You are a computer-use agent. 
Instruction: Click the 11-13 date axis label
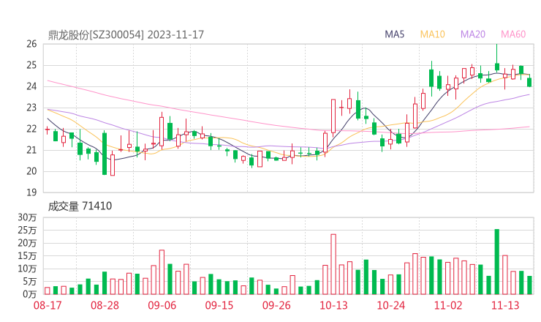tap(505, 305)
